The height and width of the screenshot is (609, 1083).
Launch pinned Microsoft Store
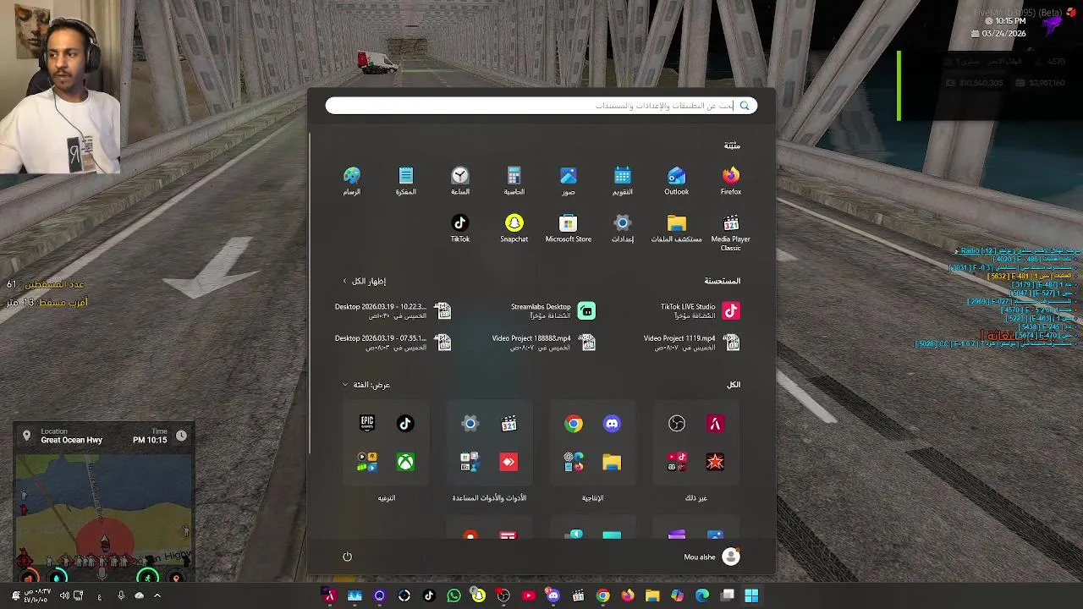568,228
